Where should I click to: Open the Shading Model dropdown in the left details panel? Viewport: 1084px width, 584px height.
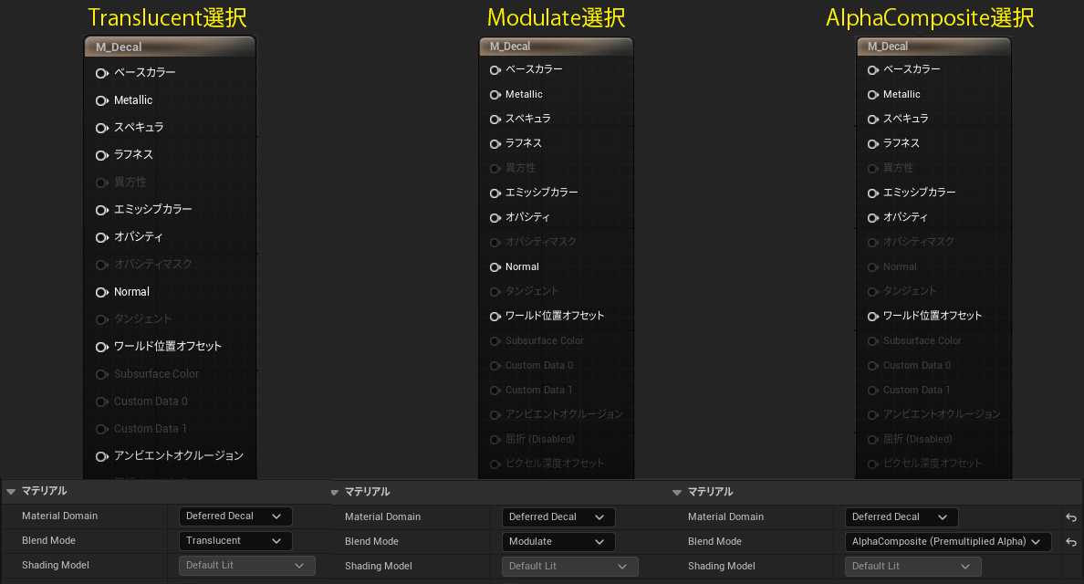[246, 565]
